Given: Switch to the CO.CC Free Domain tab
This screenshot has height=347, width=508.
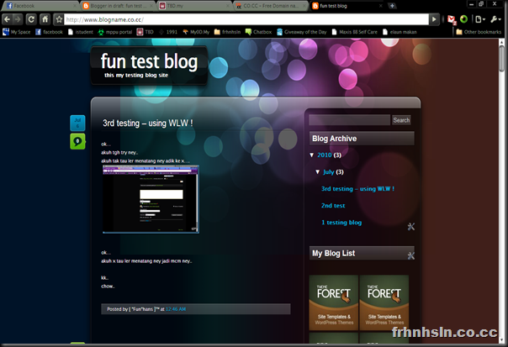Looking at the screenshot, I should [271, 6].
